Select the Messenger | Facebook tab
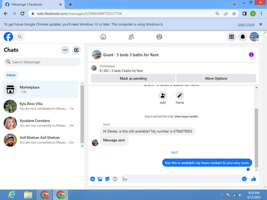Image resolution: width=267 pixels, height=200 pixels. 33,4
